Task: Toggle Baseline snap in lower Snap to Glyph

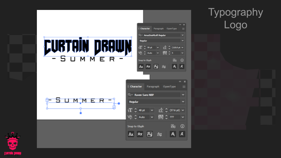Action: pyautogui.click(x=131, y=134)
